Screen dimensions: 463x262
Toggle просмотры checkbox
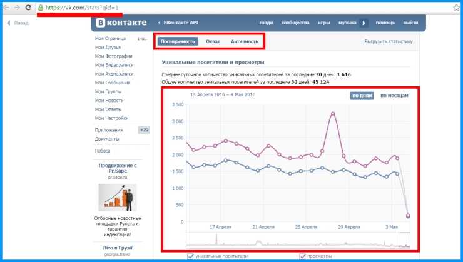pos(302,256)
